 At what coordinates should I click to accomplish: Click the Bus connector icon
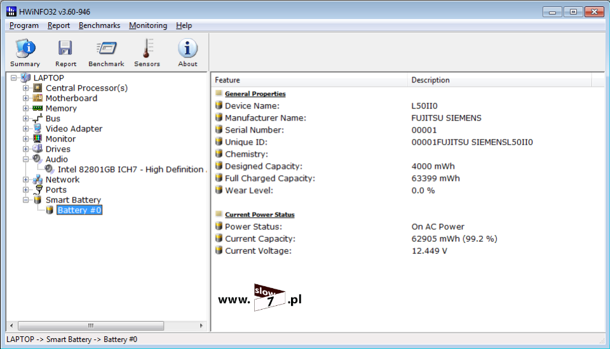pyautogui.click(x=37, y=118)
